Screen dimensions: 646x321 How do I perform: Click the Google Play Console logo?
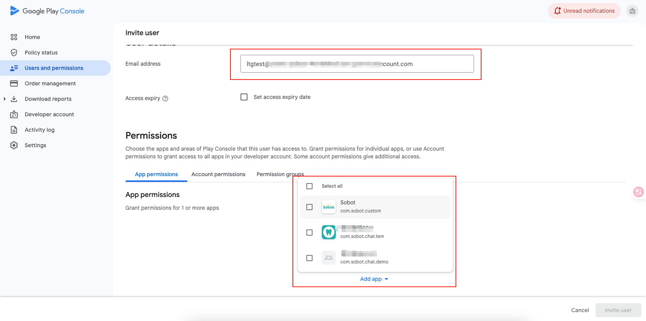pyautogui.click(x=47, y=11)
